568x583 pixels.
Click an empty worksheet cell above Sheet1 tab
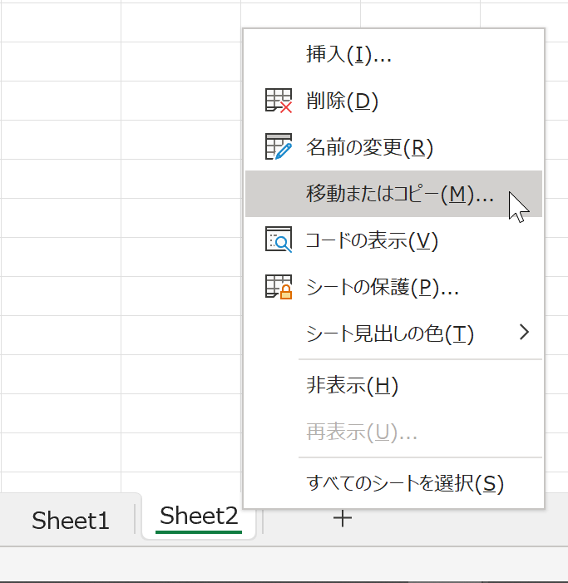coord(61,452)
